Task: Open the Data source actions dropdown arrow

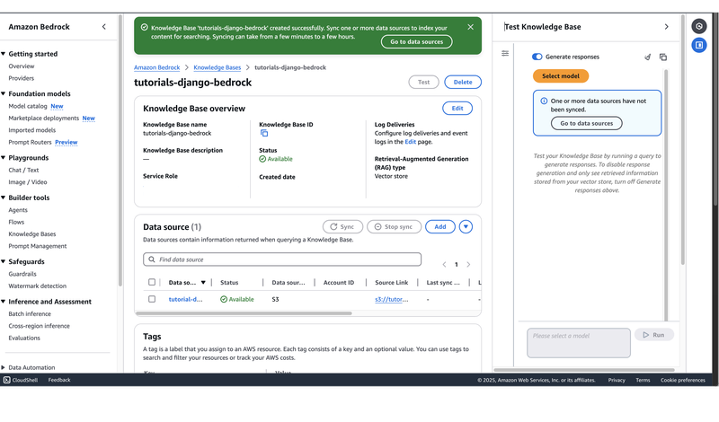Action: pos(466,227)
